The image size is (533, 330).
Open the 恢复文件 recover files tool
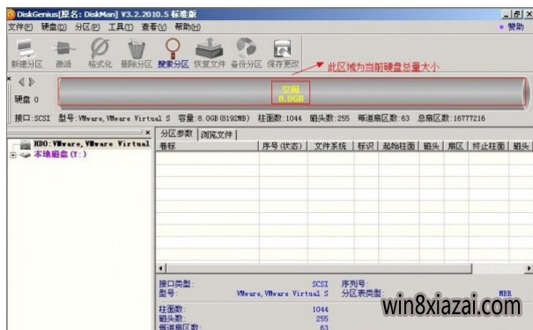pyautogui.click(x=210, y=54)
